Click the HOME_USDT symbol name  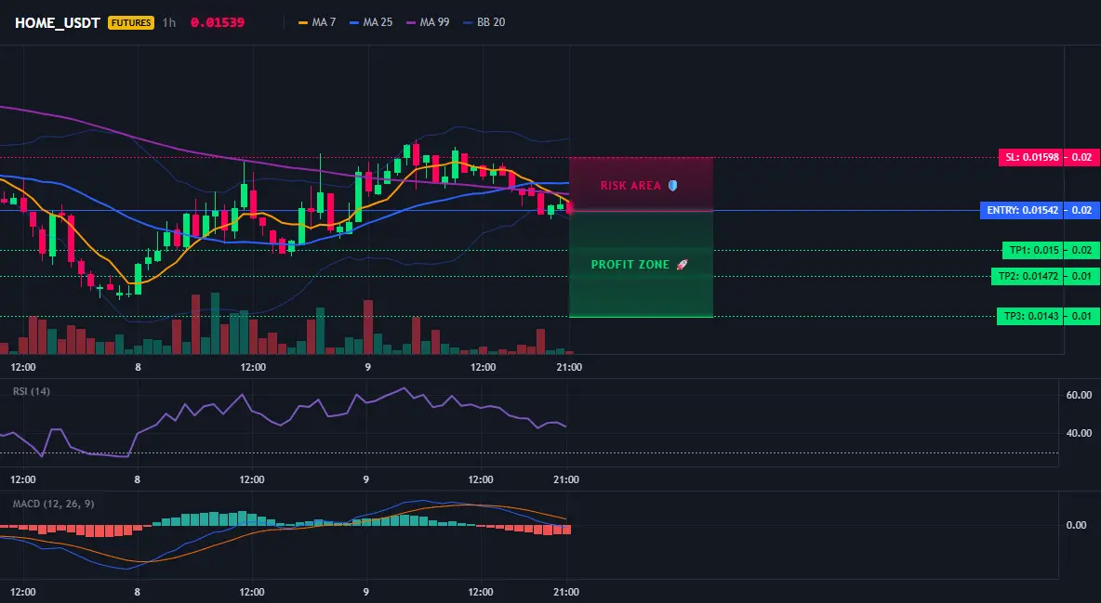click(58, 22)
